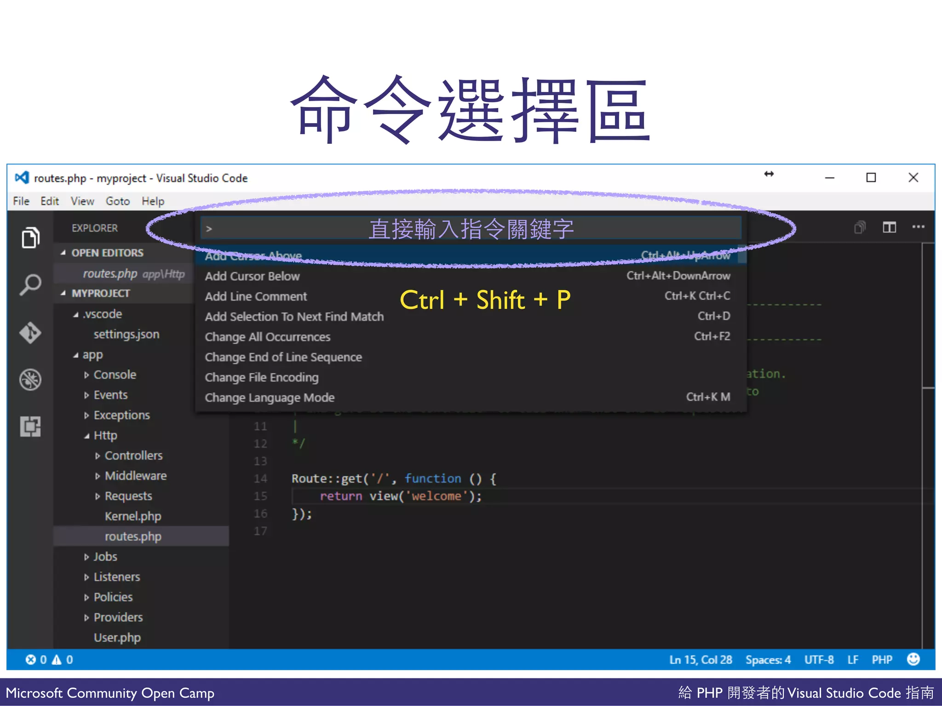The width and height of the screenshot is (942, 706).
Task: Click the command palette list scrollbar
Action: tap(742, 254)
